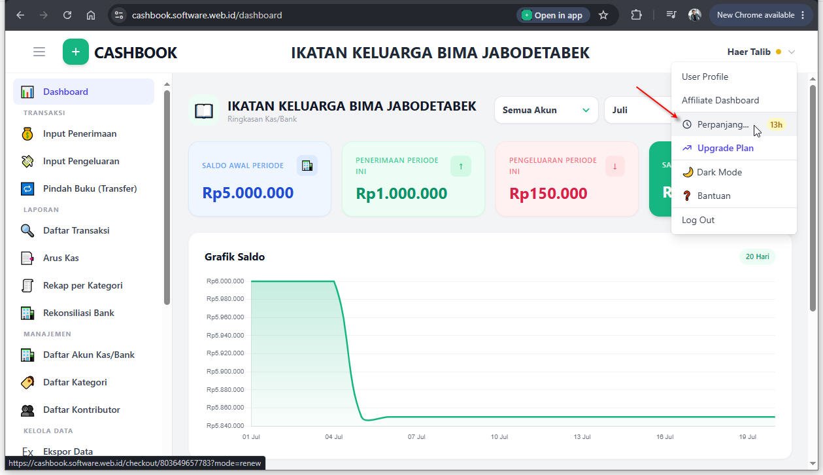Click the clock icon beside Perpanjang
The width and height of the screenshot is (823, 475).
pos(686,124)
